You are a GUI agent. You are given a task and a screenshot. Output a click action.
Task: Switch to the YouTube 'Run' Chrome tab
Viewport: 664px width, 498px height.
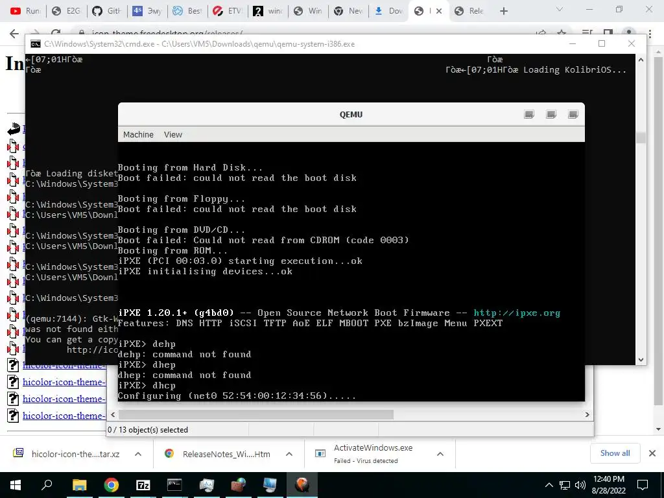[x=25, y=11]
